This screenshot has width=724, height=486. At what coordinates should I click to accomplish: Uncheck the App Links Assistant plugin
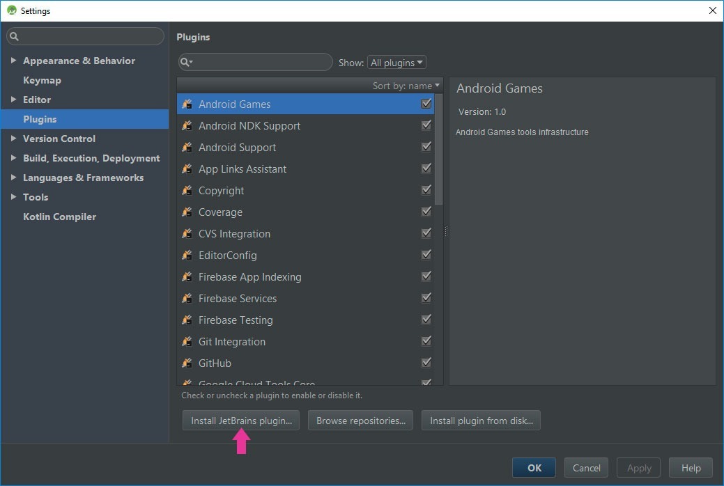(x=426, y=168)
